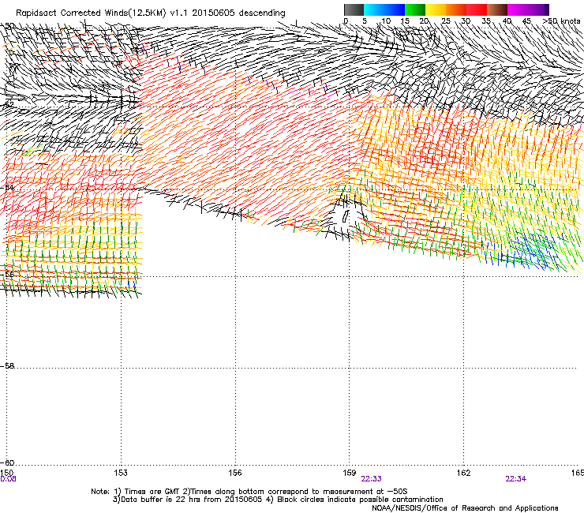The height and width of the screenshot is (513, 584).
Task: Click the purple 45-50 knots legend swatch
Action: (538, 9)
